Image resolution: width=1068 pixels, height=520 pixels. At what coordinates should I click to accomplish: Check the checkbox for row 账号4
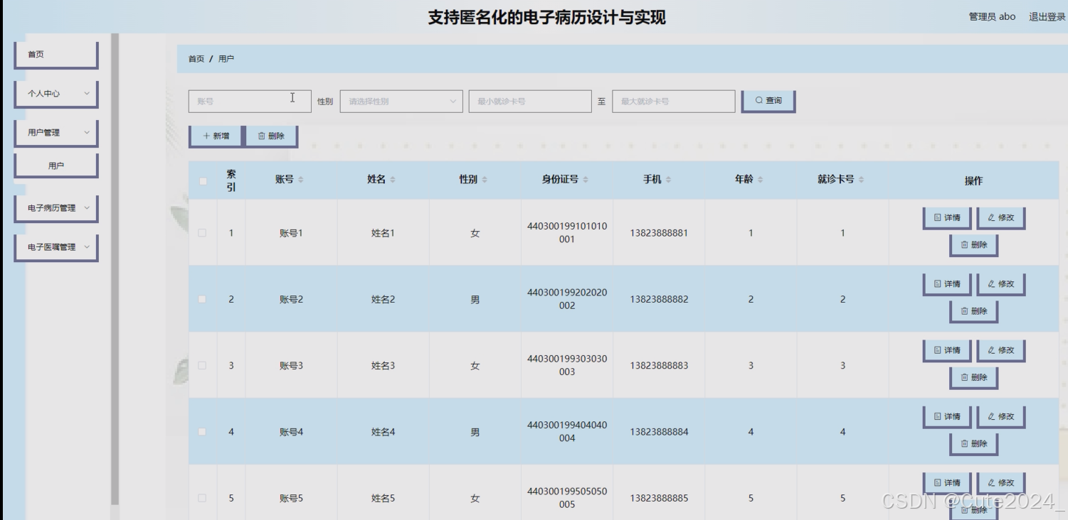[x=202, y=432]
